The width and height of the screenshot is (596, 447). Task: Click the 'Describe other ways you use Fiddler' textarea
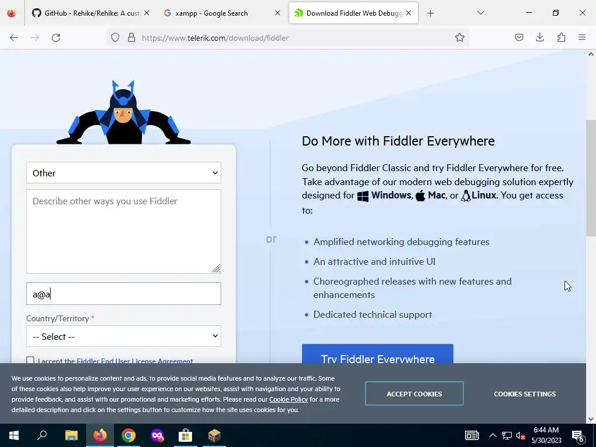pyautogui.click(x=123, y=231)
